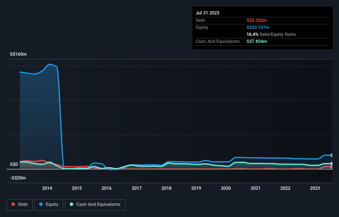Click the Debt label in tooltip
Screen dimensions: 339x217
[200, 20]
